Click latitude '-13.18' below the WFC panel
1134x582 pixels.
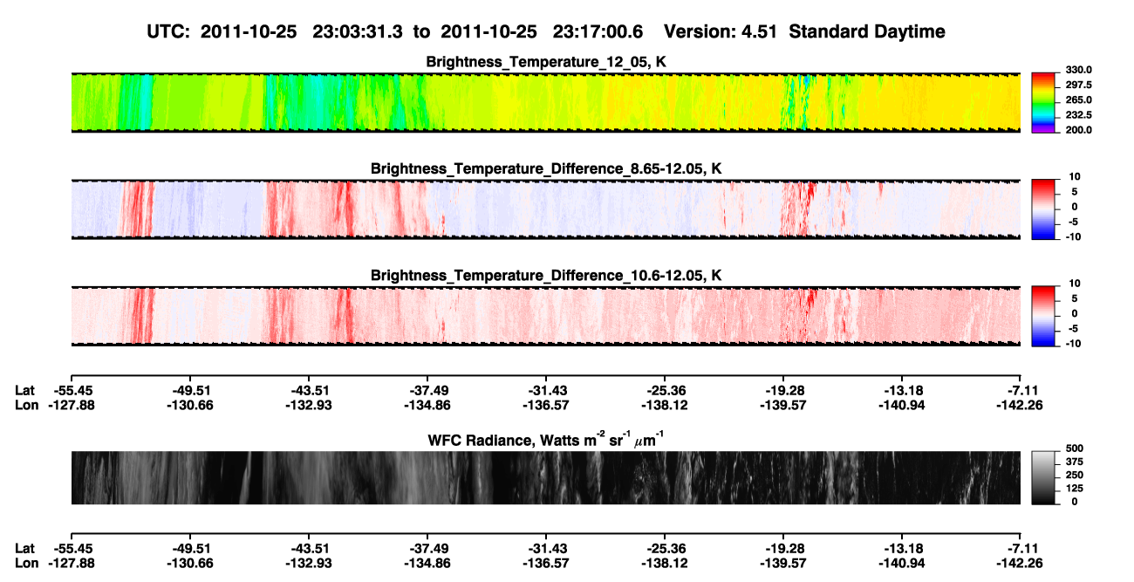902,548
